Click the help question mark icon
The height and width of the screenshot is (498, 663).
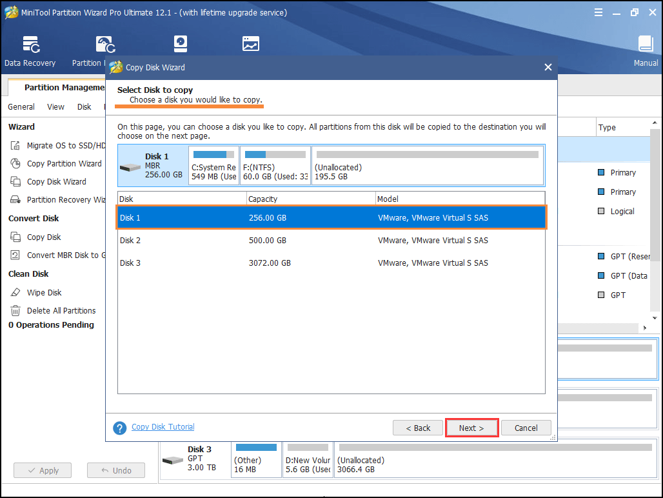(120, 428)
